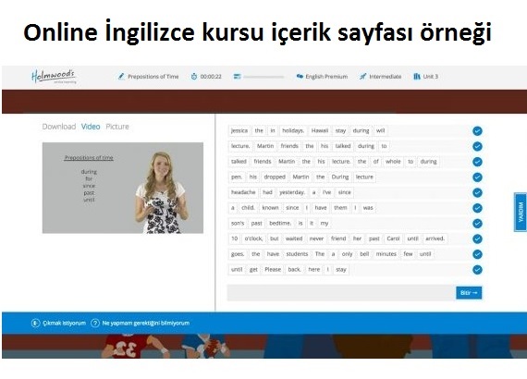Click check mark for '10 o'clock, but' row
The width and height of the screenshot is (527, 379).
click(x=477, y=238)
